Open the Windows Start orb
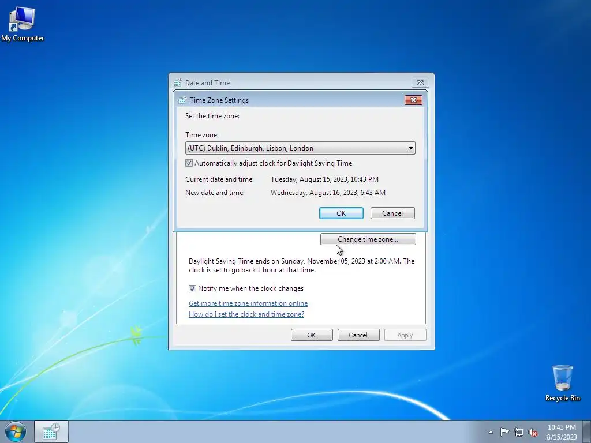The image size is (591, 443). click(15, 431)
